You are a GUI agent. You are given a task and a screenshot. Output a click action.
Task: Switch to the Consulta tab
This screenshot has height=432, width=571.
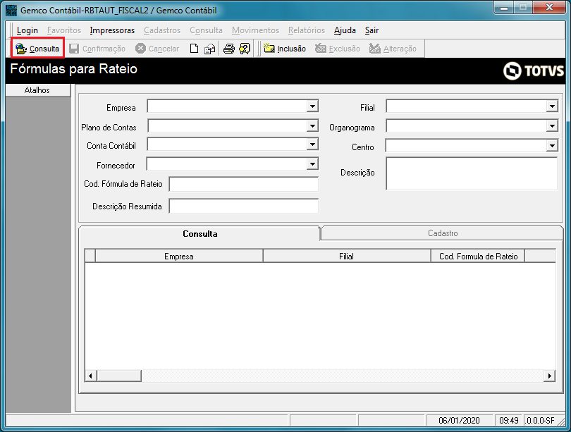(x=200, y=234)
